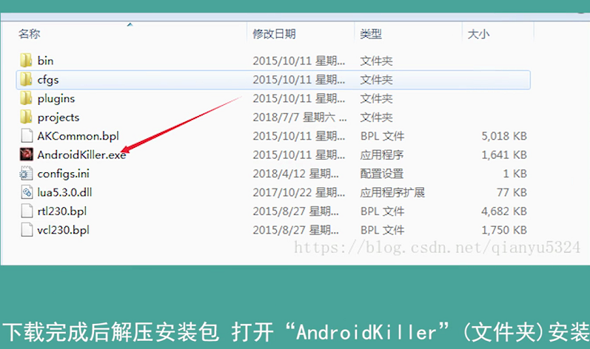Screen dimensions: 590x349
Task: Click the 配置设置 type cell
Action: click(381, 174)
